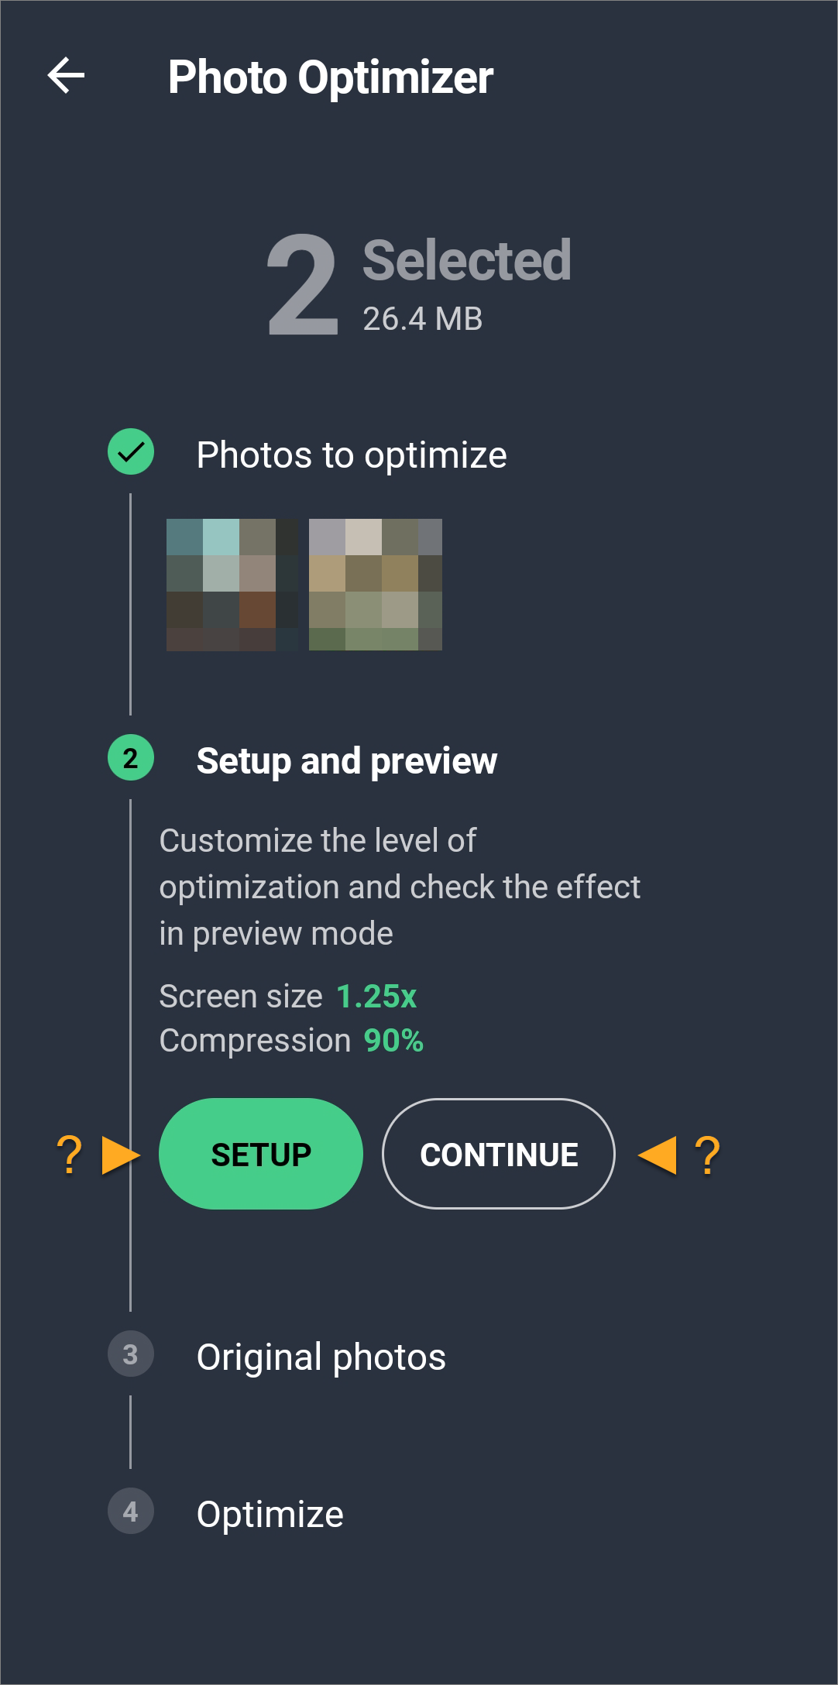Expand the Photos to optimize step
838x1685 pixels.
(352, 455)
